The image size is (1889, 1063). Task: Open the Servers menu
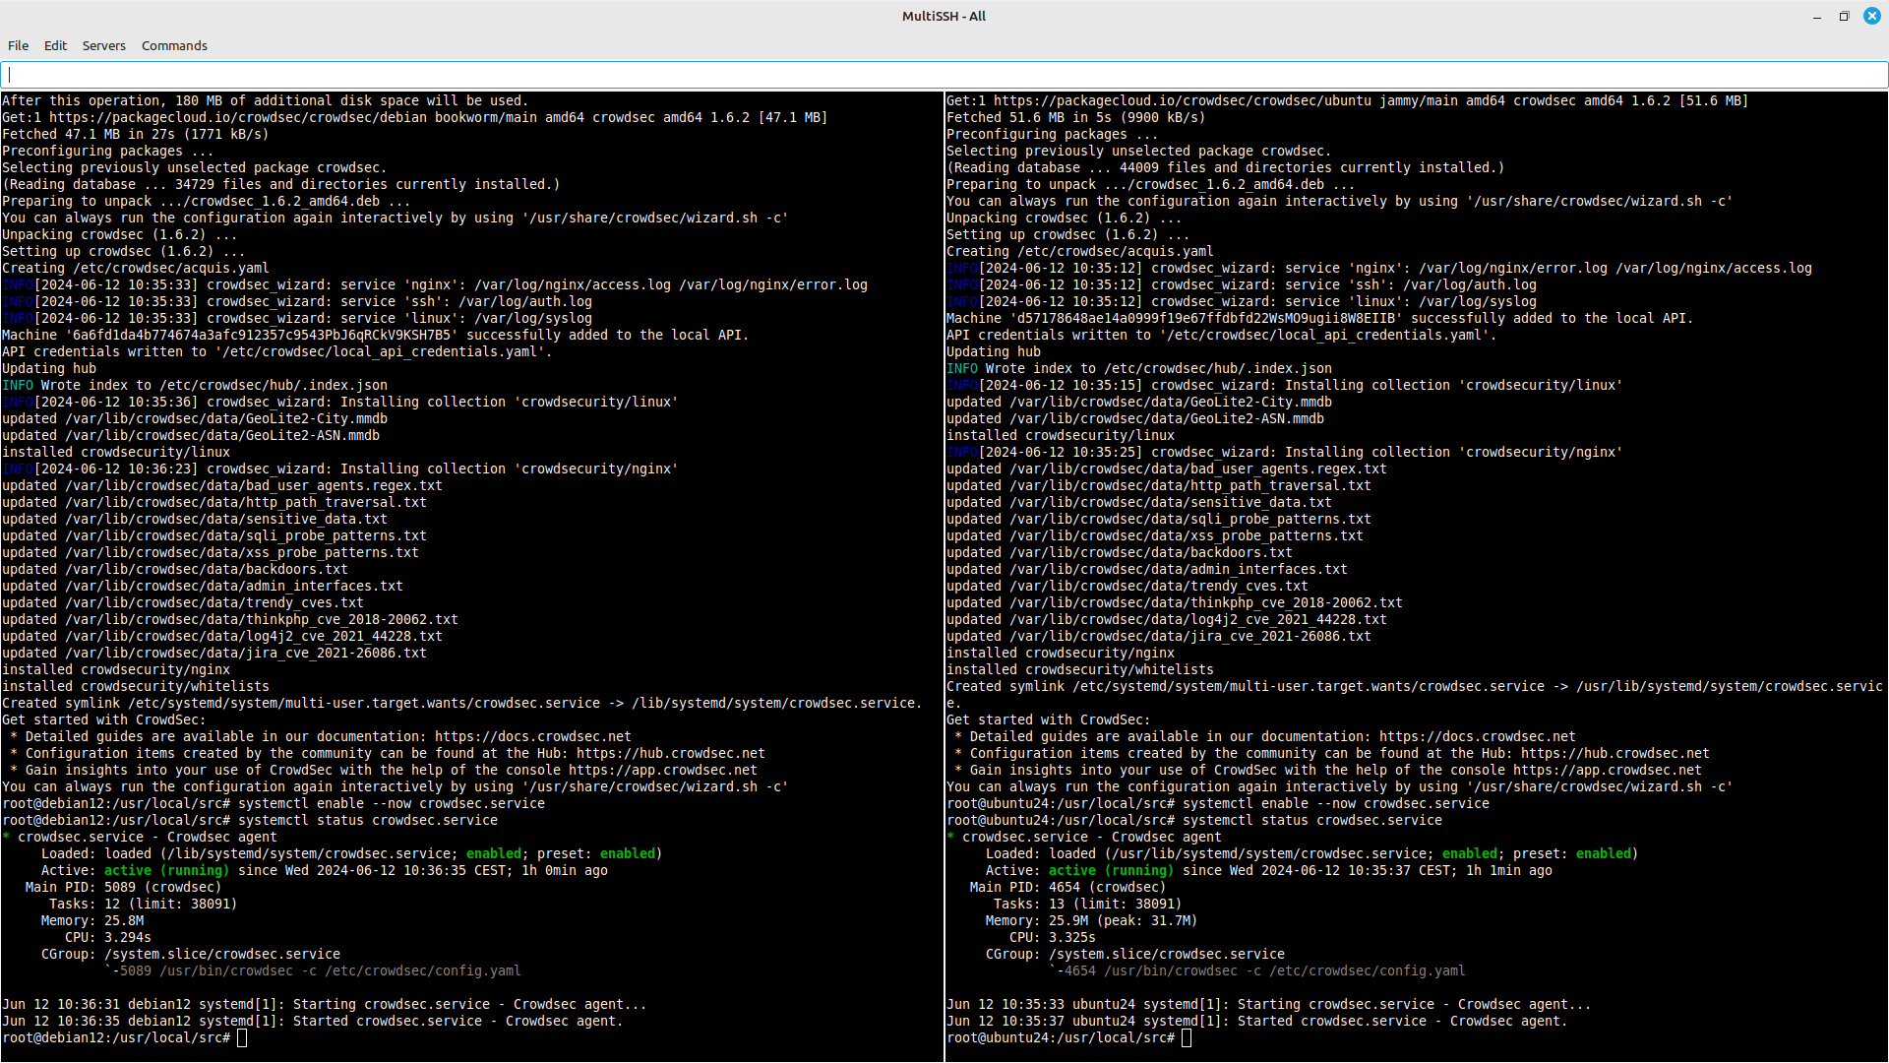(103, 45)
